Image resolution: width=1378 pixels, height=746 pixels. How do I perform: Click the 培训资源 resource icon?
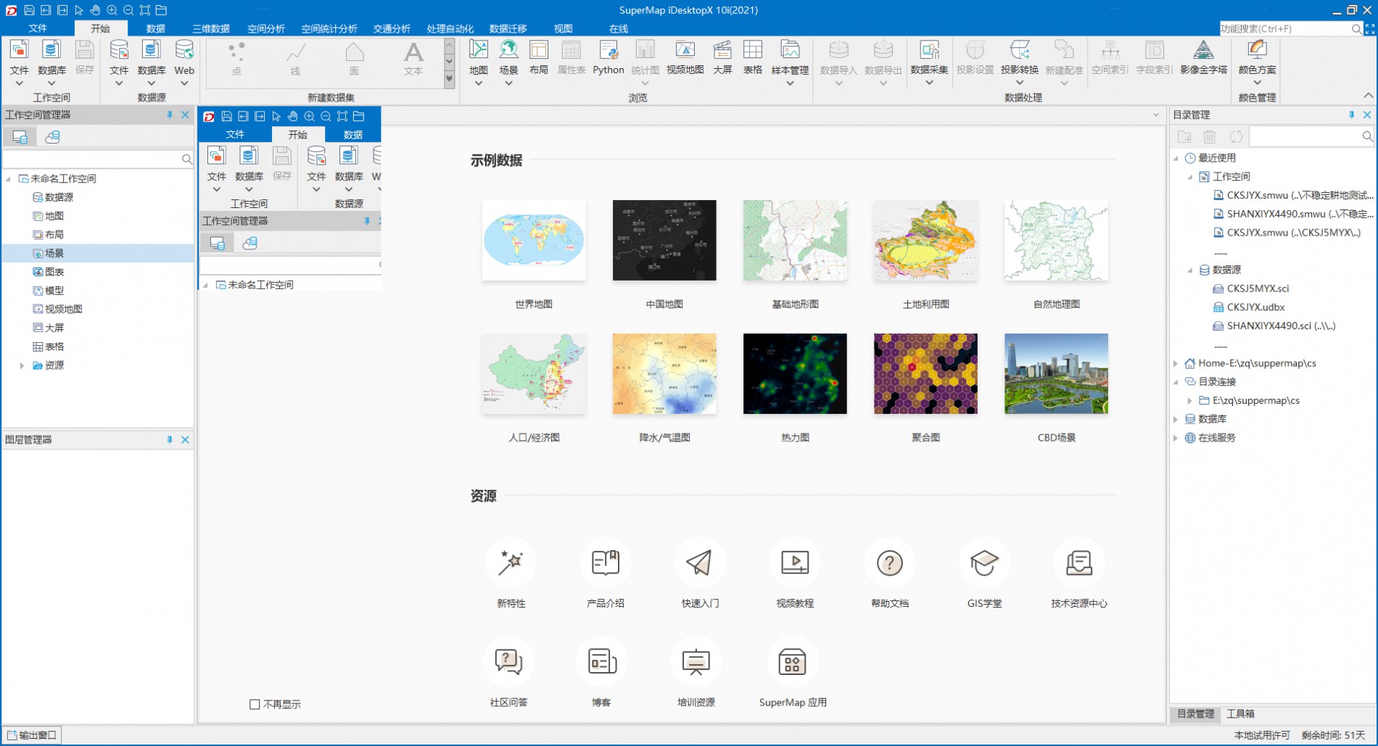696,662
